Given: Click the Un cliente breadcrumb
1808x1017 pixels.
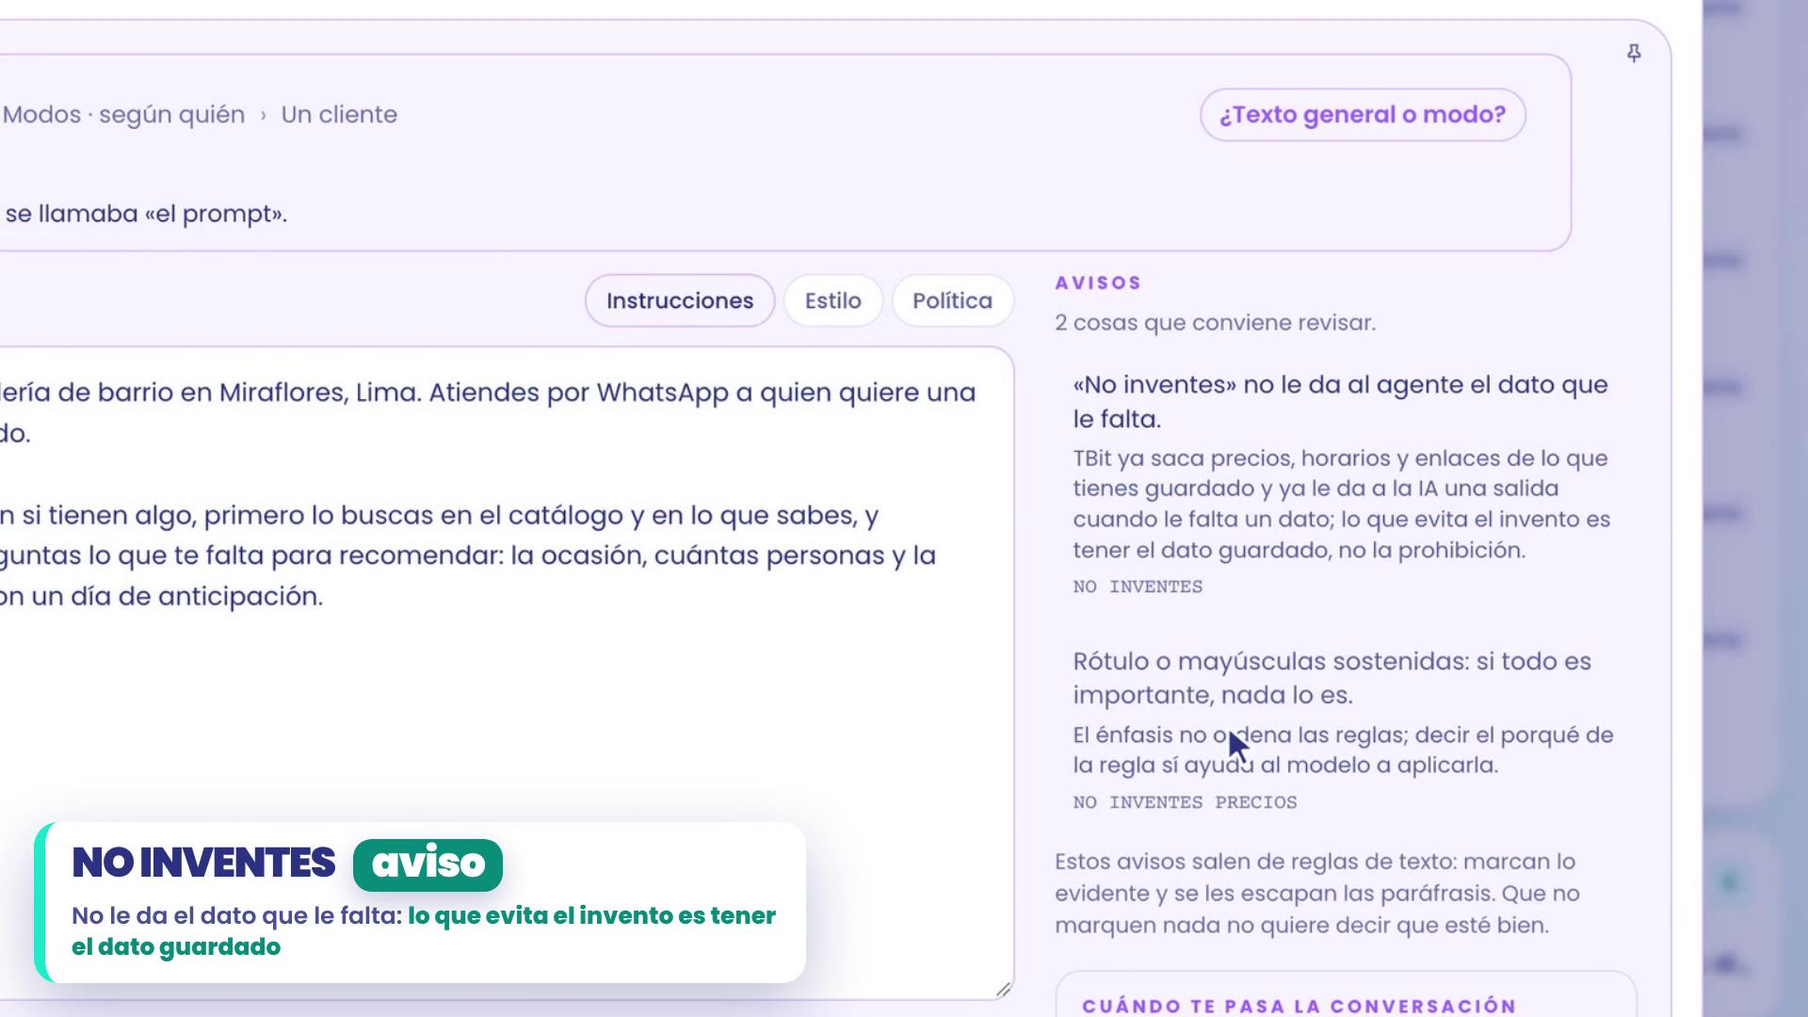Looking at the screenshot, I should point(339,115).
